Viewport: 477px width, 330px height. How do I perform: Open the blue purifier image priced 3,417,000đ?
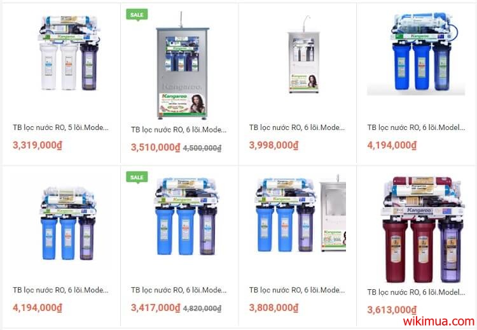[x=186, y=217]
